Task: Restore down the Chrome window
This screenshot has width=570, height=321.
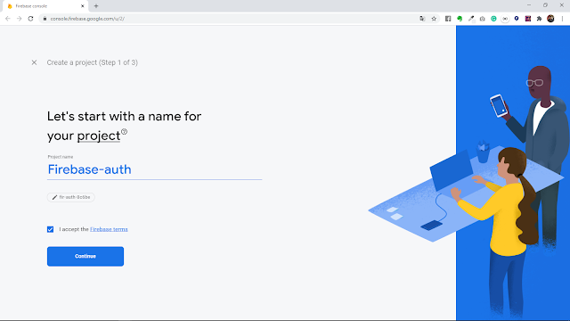Action: [545, 5]
